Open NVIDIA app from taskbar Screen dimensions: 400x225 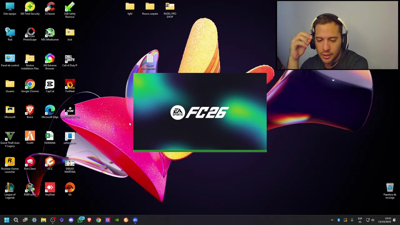[117, 220]
